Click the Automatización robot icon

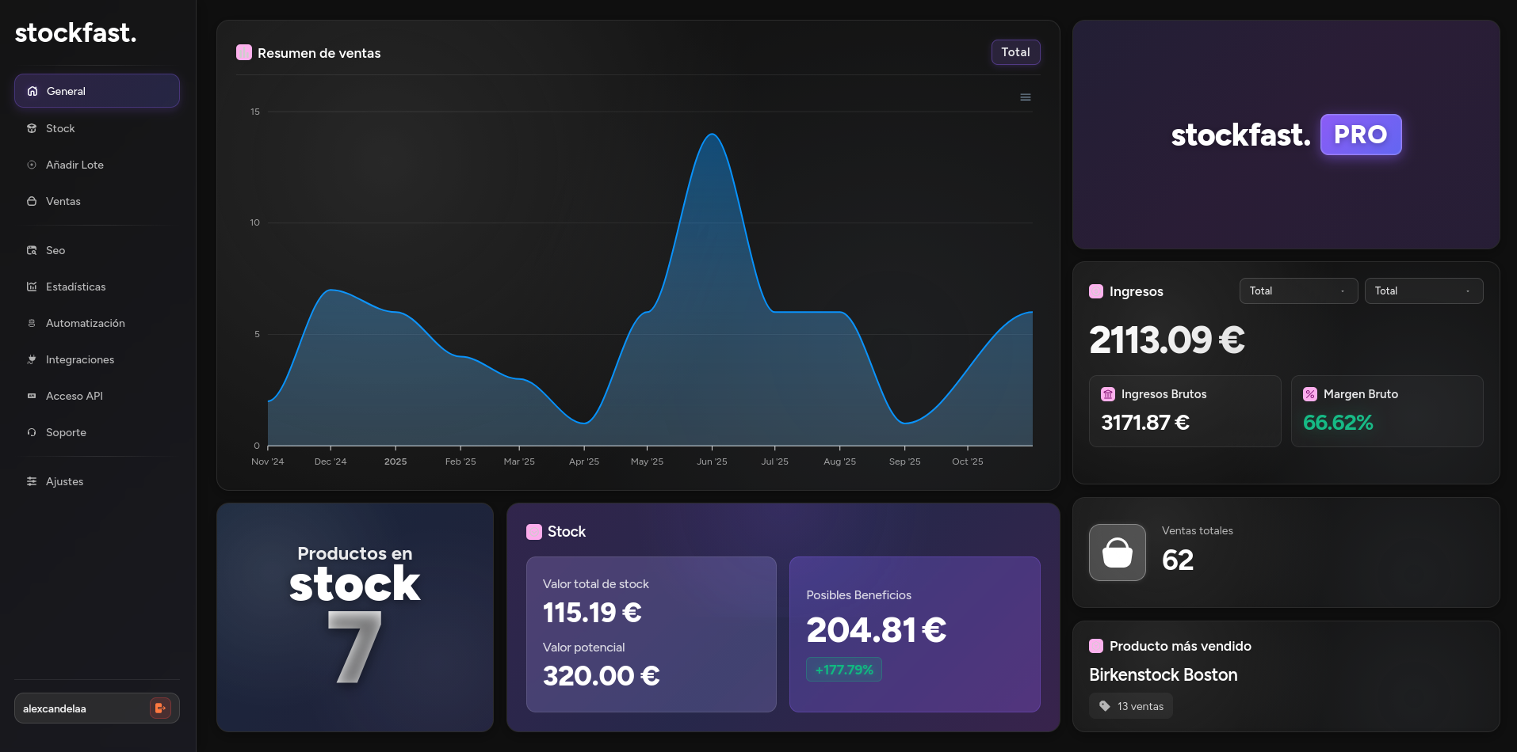[x=31, y=323]
